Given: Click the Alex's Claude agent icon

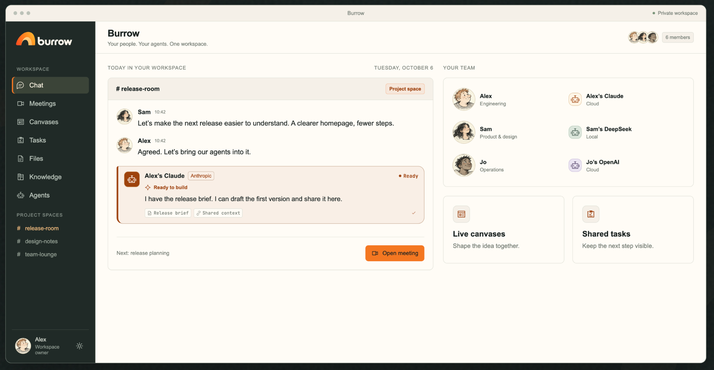Looking at the screenshot, I should tap(575, 99).
